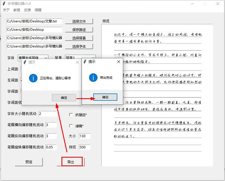The height and width of the screenshot is (181, 225).
Task: Click the blue info icon beside 导出完成
Action: pyautogui.click(x=93, y=78)
